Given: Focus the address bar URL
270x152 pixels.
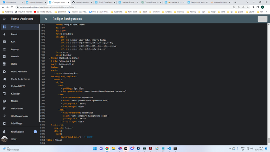Looking at the screenshot, I should (48, 8).
